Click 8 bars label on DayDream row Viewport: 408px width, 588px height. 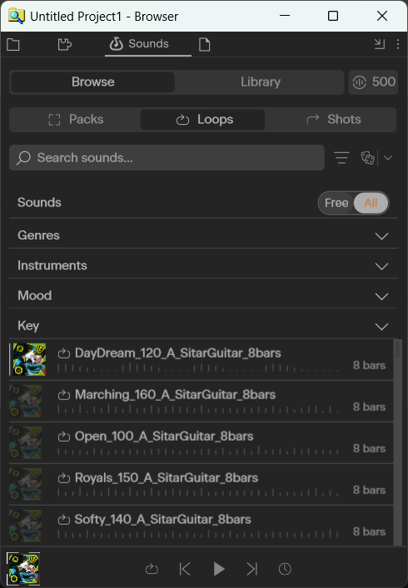(369, 365)
